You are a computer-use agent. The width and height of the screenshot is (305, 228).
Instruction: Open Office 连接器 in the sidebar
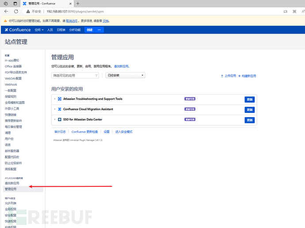13,66
